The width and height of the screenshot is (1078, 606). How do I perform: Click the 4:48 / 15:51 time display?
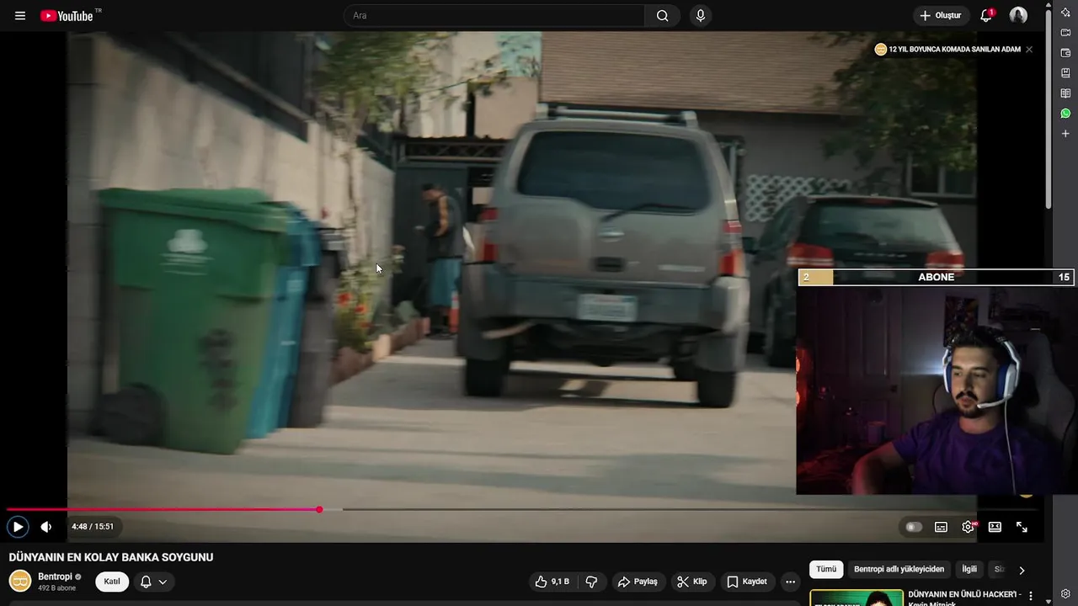tap(93, 527)
